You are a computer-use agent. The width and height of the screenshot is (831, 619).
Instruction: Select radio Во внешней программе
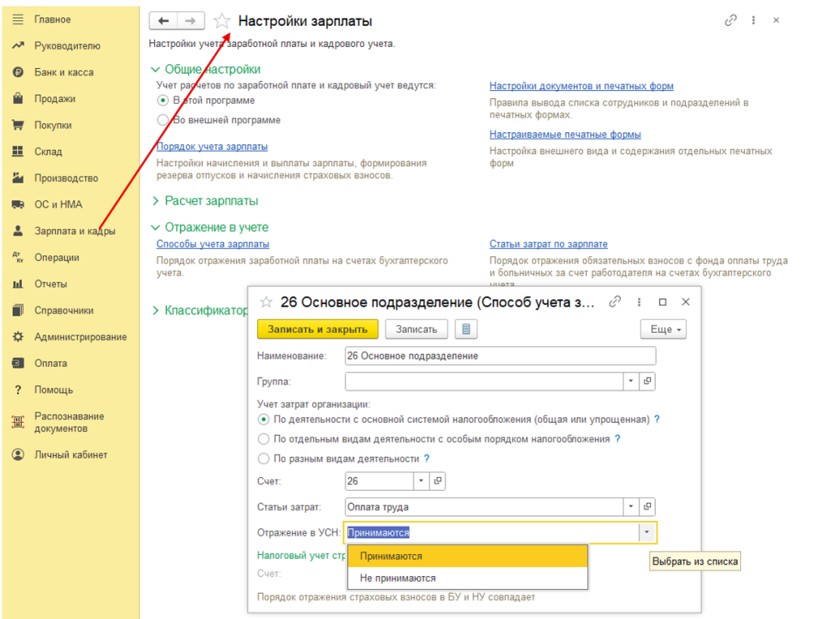point(162,120)
